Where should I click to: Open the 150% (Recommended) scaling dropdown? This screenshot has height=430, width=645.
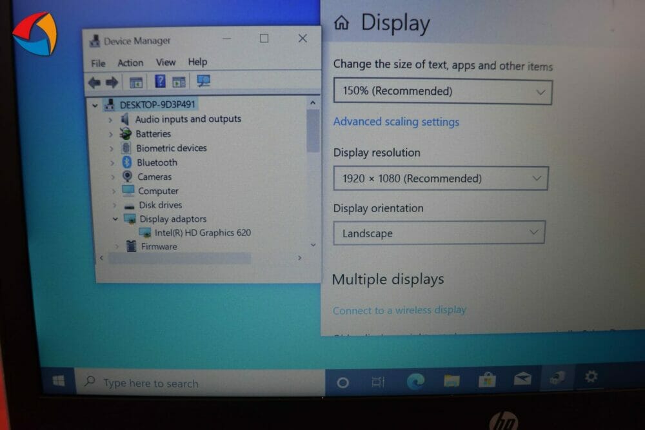442,92
